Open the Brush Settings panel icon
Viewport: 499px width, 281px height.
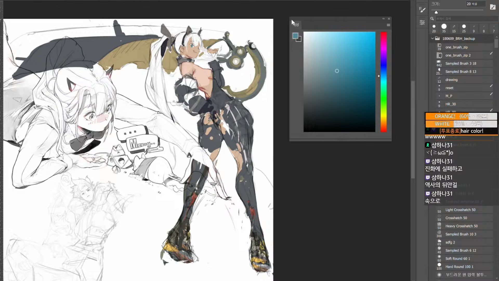[422, 10]
